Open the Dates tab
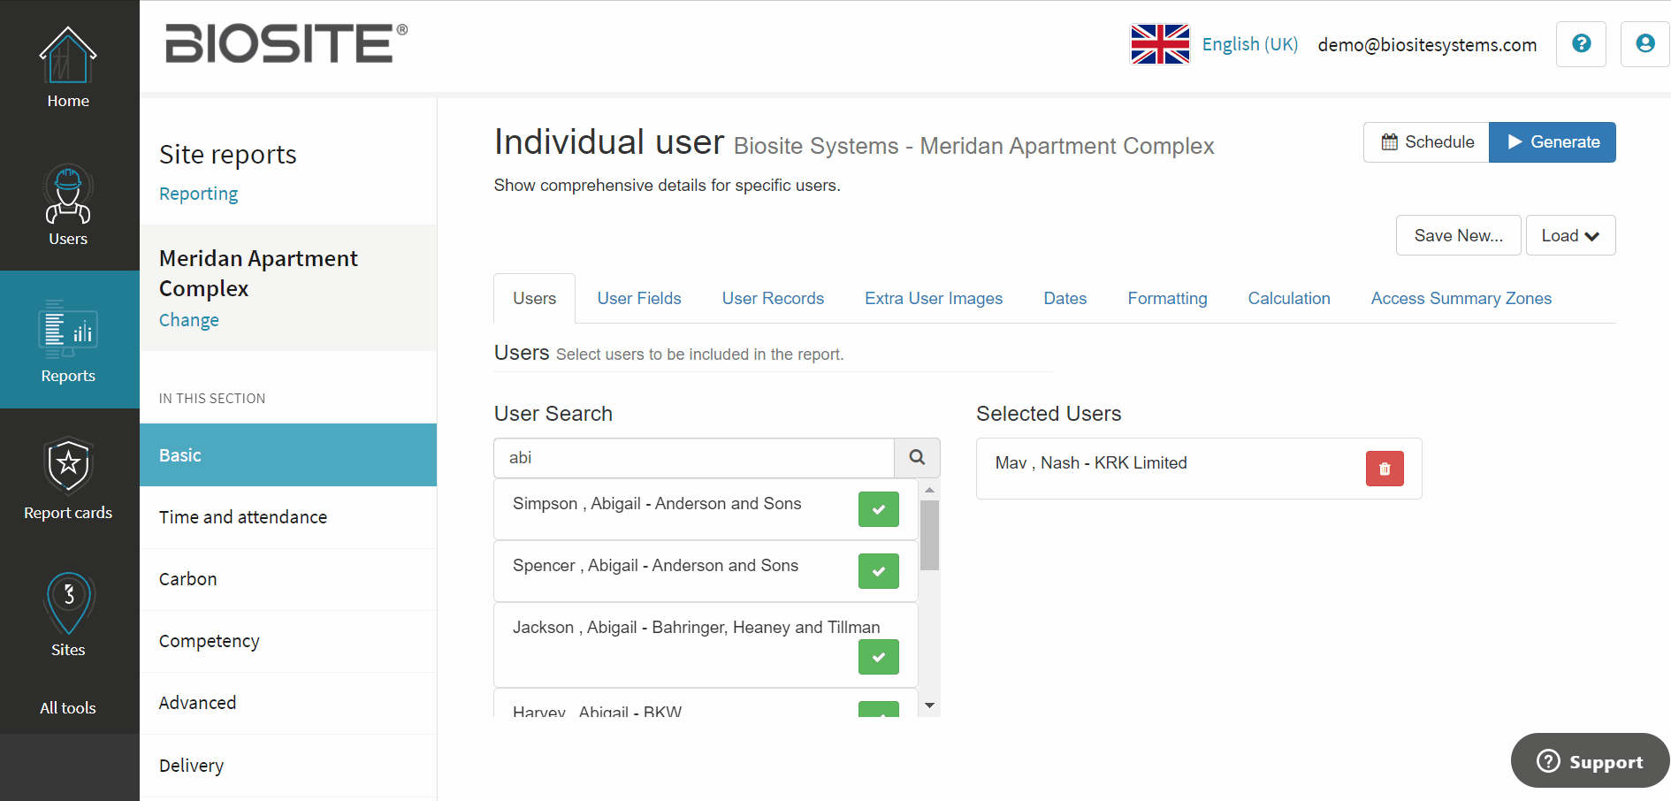 [x=1064, y=299]
